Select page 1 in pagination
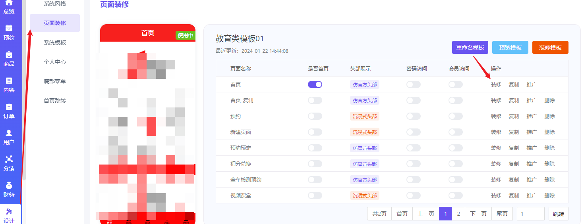 tap(445, 214)
